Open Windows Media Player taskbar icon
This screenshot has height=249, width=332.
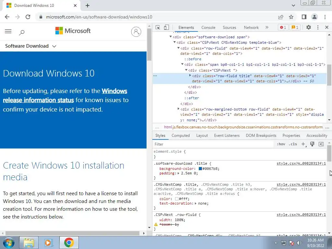[x=48, y=243]
